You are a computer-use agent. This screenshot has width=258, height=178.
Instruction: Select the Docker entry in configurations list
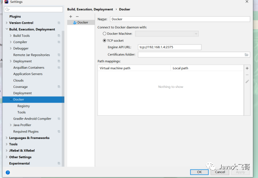click(x=81, y=22)
